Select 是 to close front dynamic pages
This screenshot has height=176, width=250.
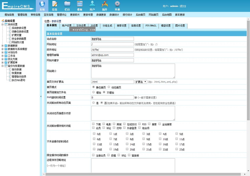[93, 103]
